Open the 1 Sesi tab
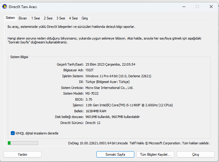 (x=35, y=18)
